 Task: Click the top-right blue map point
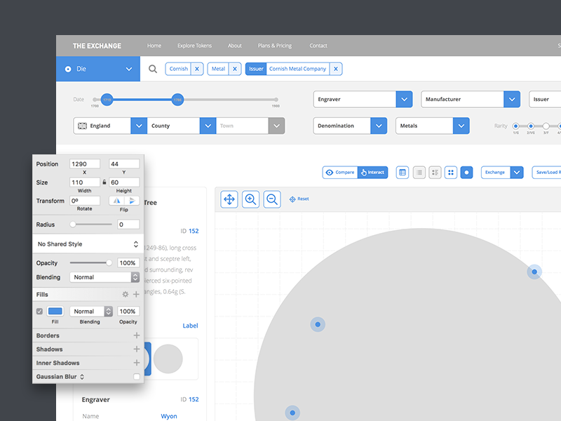tap(534, 272)
